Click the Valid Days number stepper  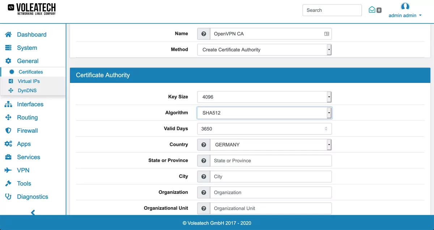(326, 129)
